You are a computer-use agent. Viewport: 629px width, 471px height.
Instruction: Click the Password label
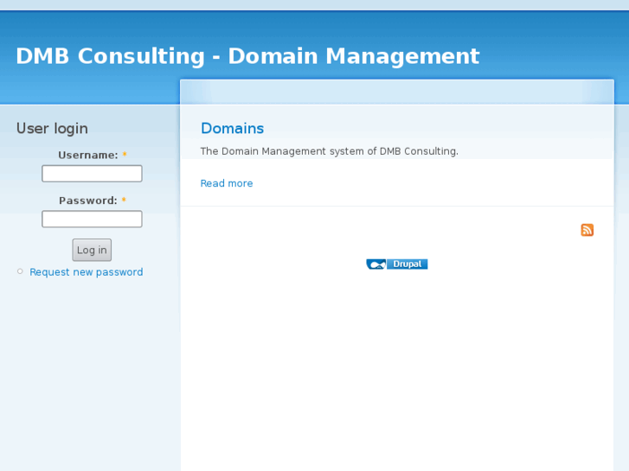click(x=87, y=200)
